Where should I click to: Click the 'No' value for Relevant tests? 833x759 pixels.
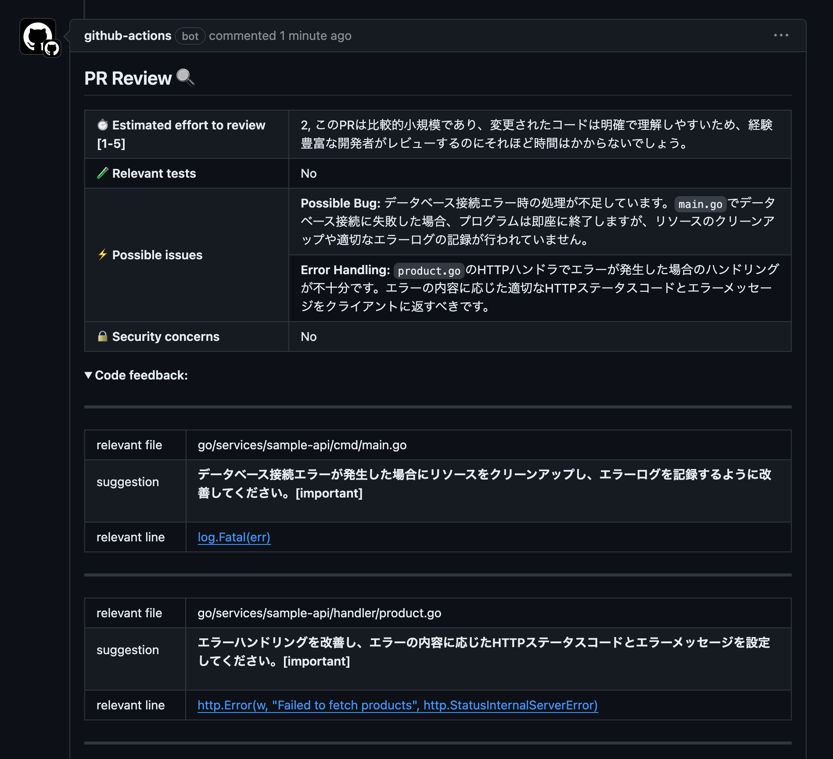click(309, 173)
